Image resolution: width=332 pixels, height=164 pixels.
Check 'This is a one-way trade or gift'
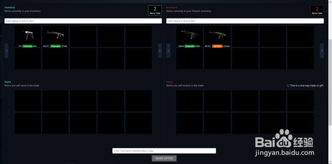[x=288, y=86]
